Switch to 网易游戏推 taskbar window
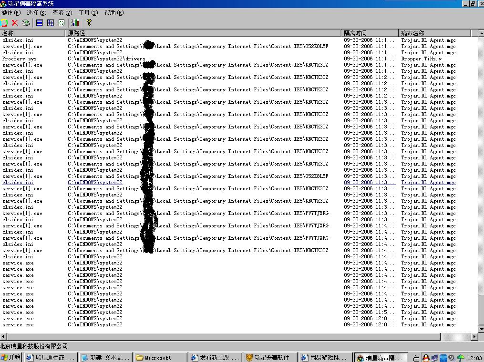Screen dimensions: 484x362 tap(325, 358)
